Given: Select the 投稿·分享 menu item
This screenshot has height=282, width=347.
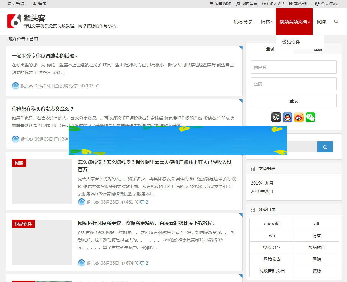Looking at the screenshot, I should pos(243,22).
